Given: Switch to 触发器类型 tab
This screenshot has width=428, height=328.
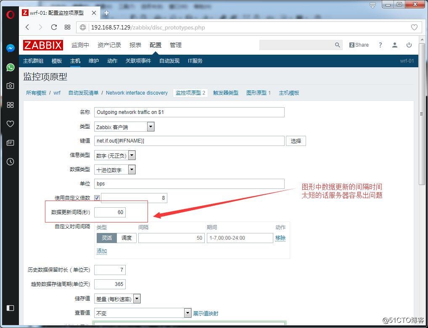Looking at the screenshot, I should click(x=226, y=93).
